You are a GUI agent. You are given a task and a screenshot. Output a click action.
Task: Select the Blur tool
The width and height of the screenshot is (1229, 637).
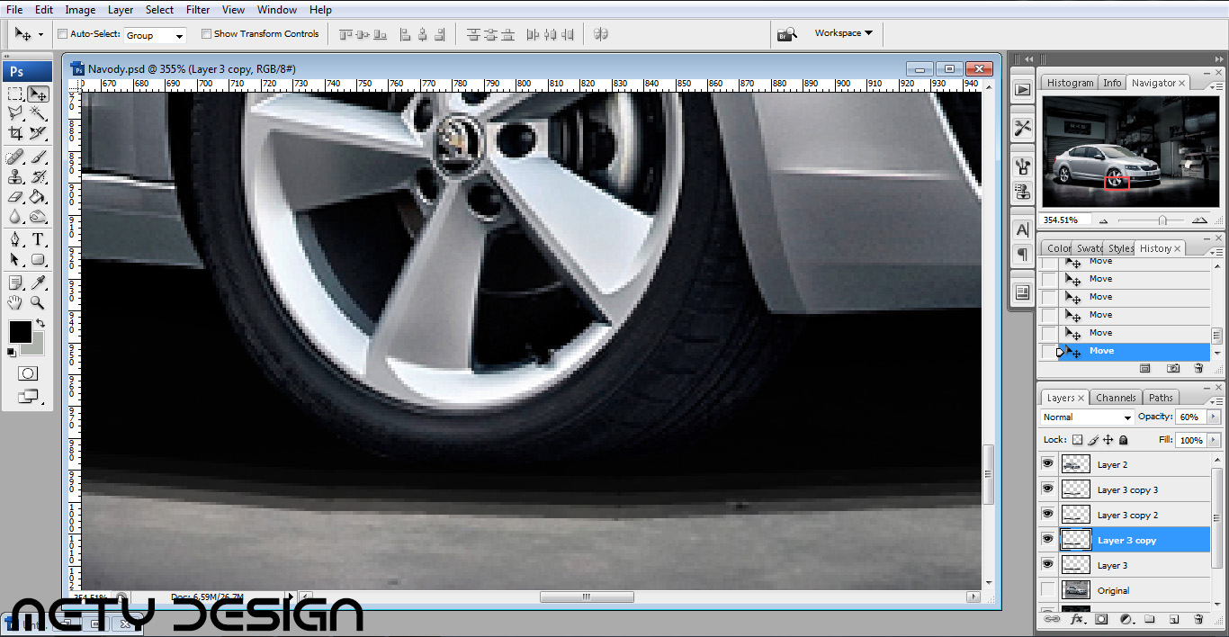pos(15,217)
